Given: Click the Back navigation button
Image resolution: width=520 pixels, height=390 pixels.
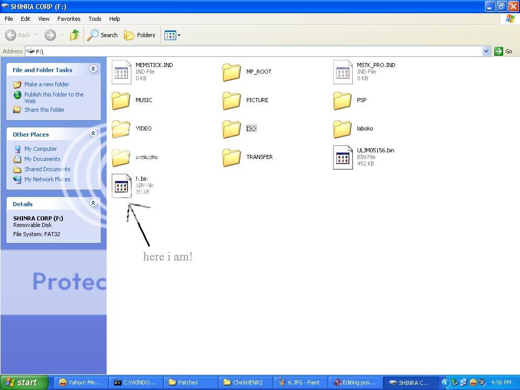Looking at the screenshot, I should pos(18,35).
